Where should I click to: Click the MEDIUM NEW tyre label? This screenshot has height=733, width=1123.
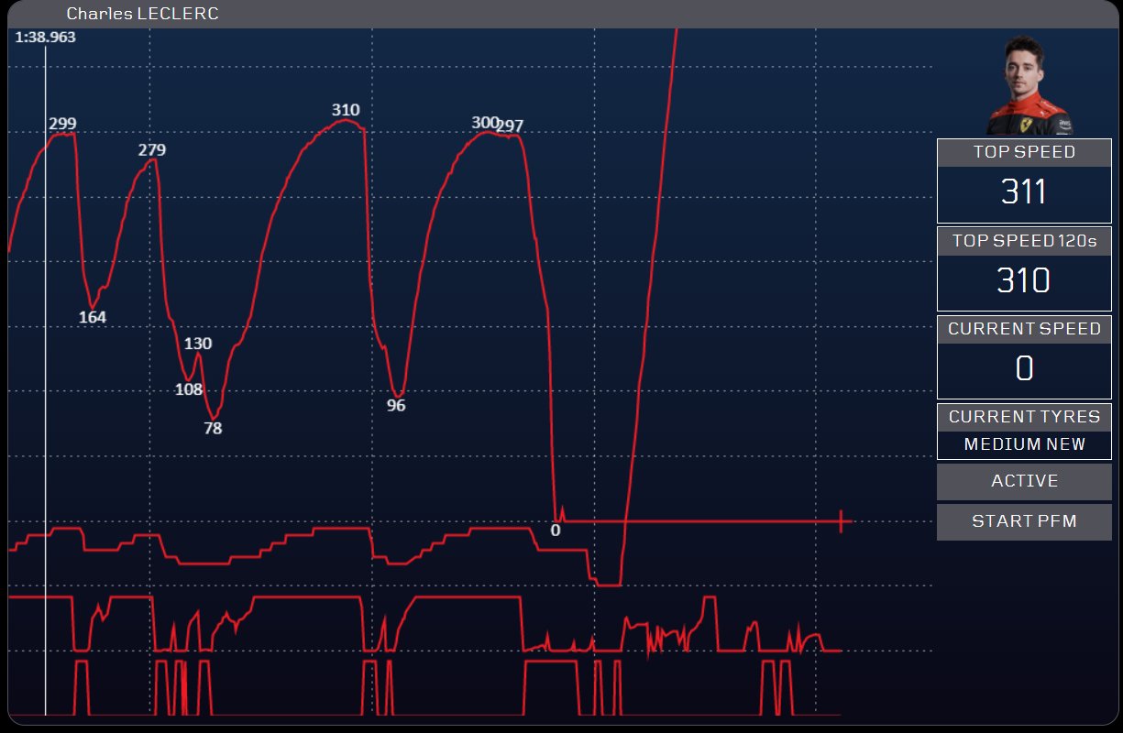point(1024,444)
